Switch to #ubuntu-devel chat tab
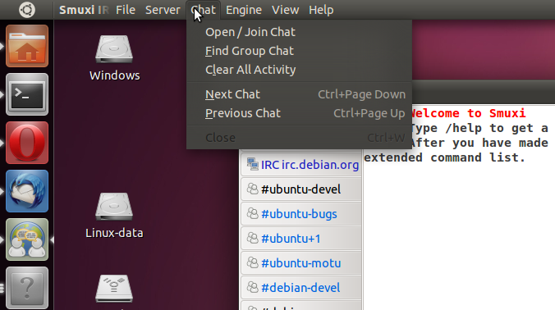Viewport: 555px width, 310px height. 300,189
